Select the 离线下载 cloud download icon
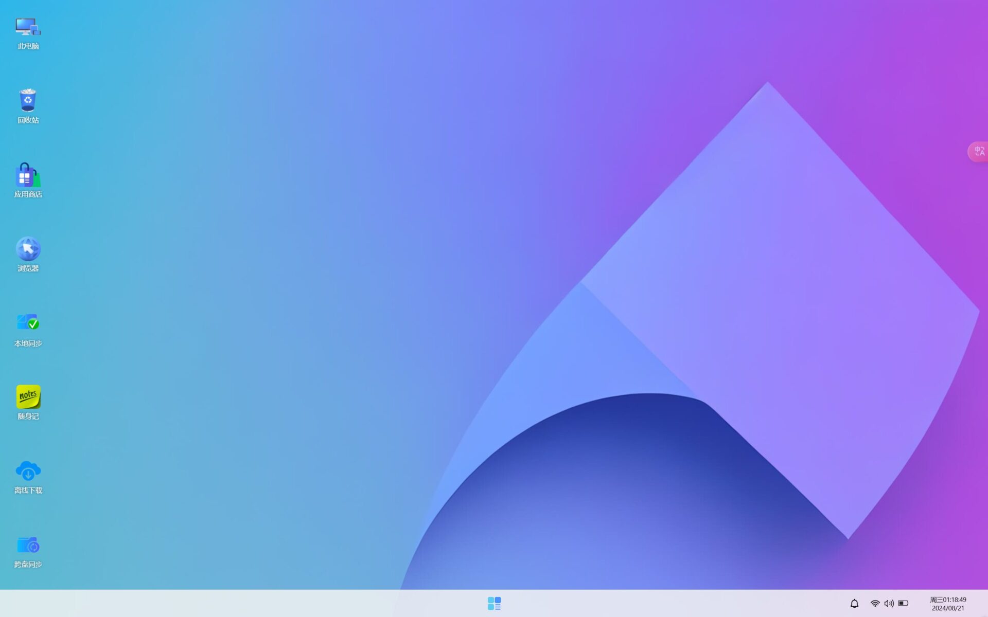This screenshot has width=988, height=617. [x=28, y=470]
